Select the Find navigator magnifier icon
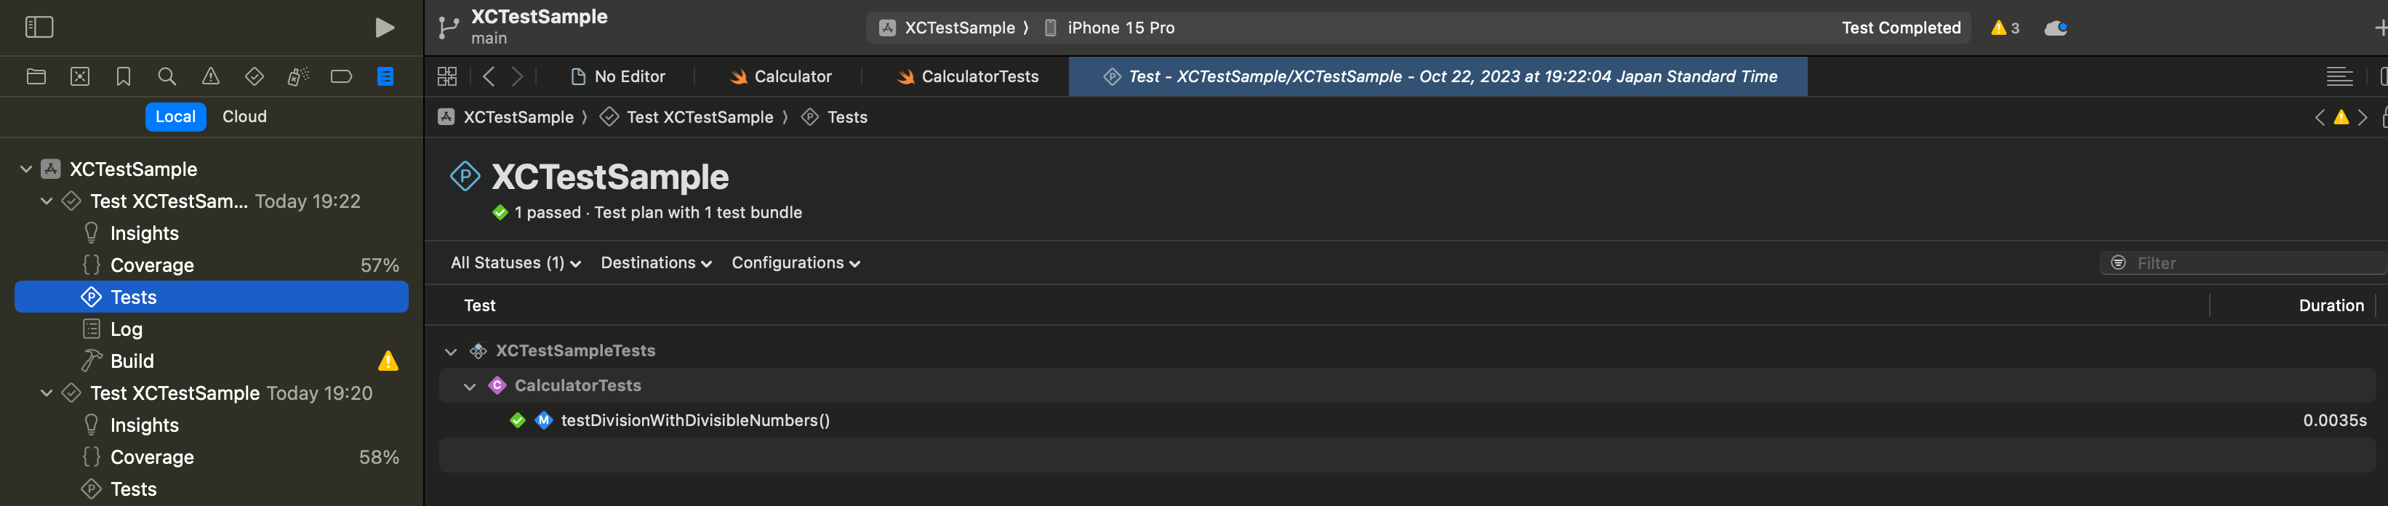 pyautogui.click(x=167, y=76)
